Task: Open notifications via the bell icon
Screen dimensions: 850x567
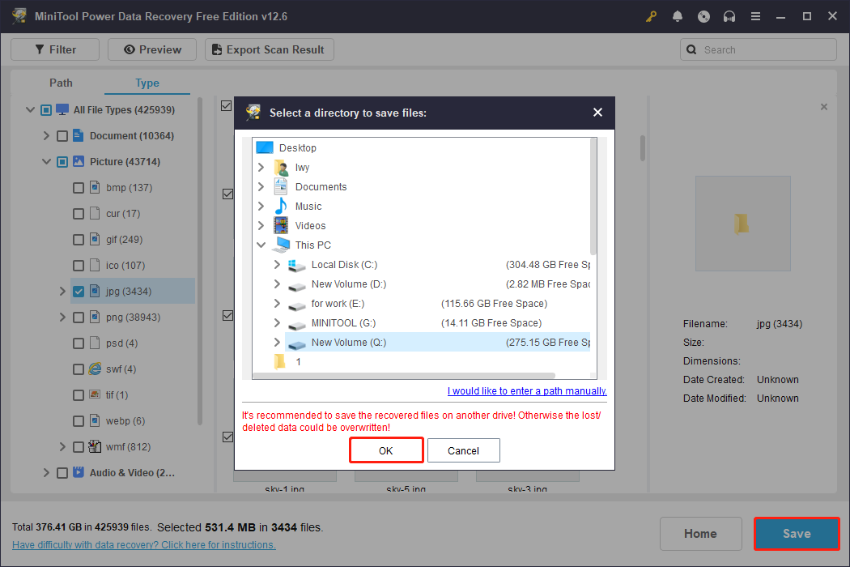Action: point(678,15)
